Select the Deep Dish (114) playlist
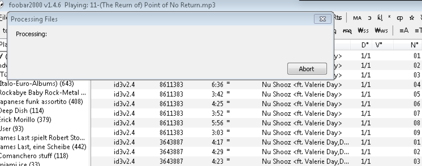422x166 pixels. (x=22, y=110)
